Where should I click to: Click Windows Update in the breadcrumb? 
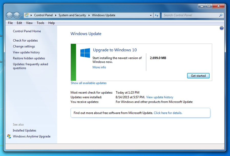[104, 15]
